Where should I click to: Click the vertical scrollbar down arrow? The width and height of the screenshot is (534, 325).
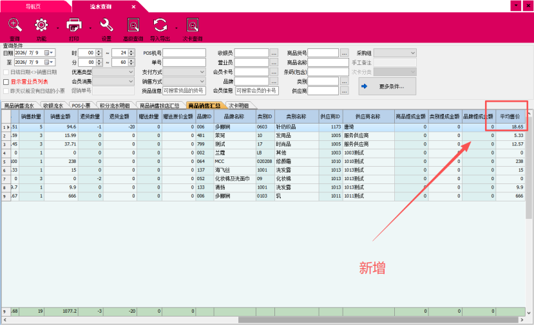click(529, 313)
